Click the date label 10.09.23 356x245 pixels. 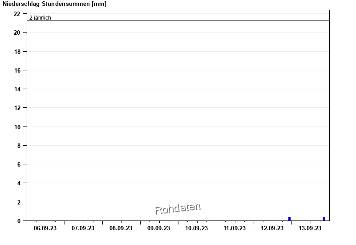tap(197, 228)
